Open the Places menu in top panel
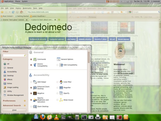This screenshot has width=161, height=121. [18, 1]
